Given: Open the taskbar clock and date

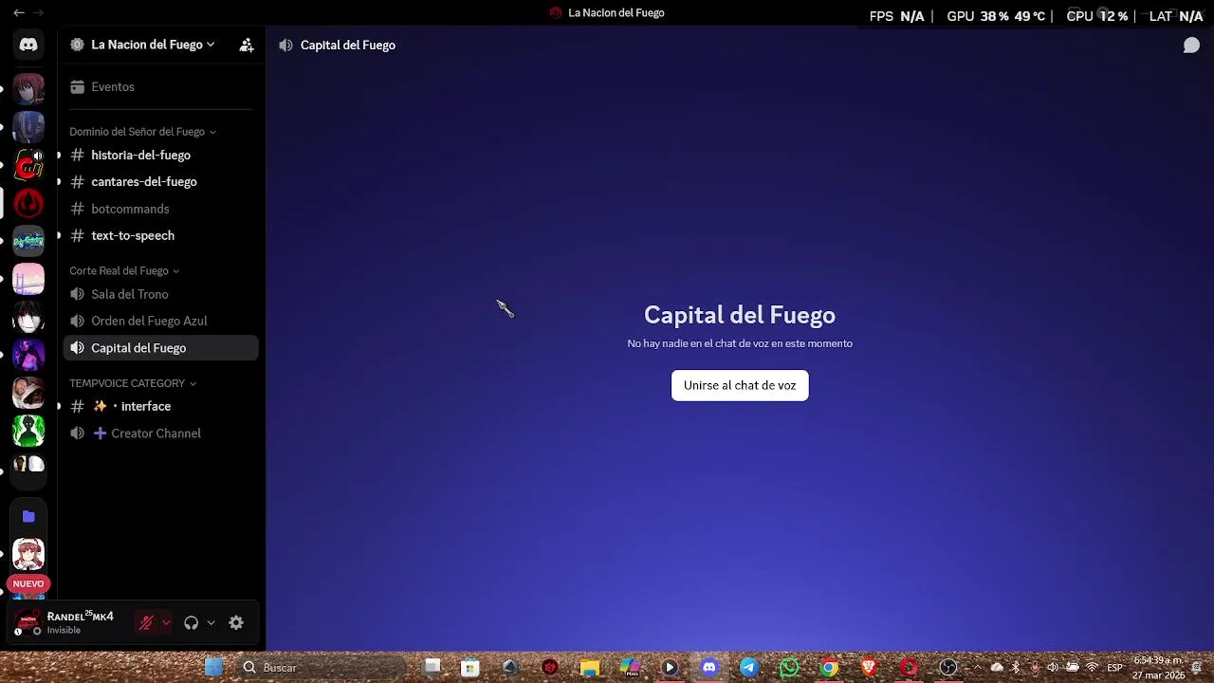Looking at the screenshot, I should point(1158,668).
